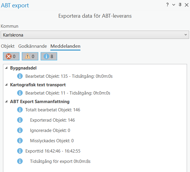Screen dimensions: 190x172
Task: Click info icon beside Bearbetat Objekt: 135
Action: [20, 76]
